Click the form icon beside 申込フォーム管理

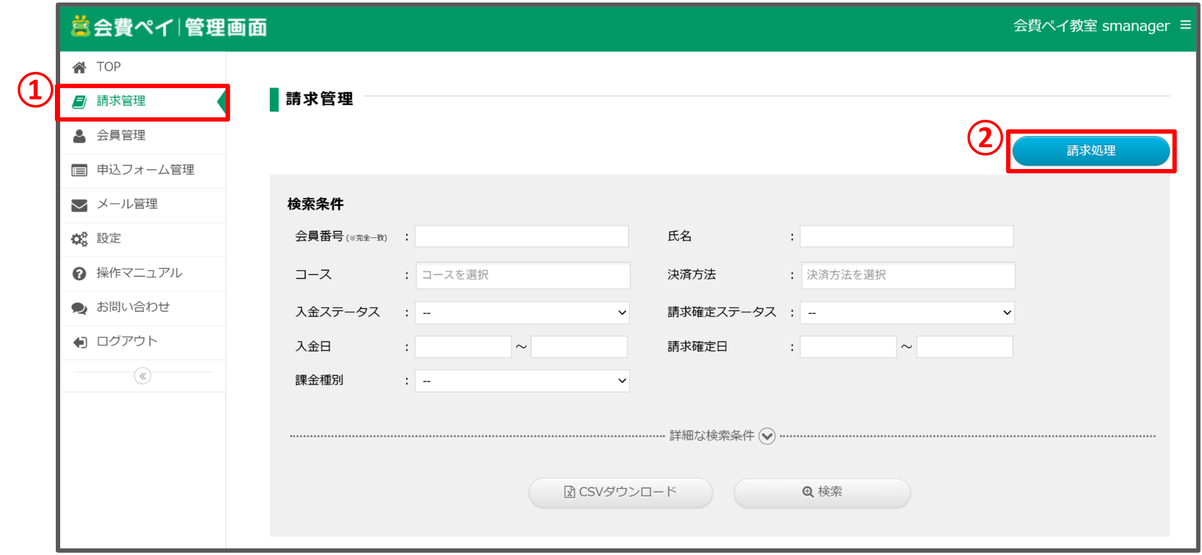pos(79,170)
